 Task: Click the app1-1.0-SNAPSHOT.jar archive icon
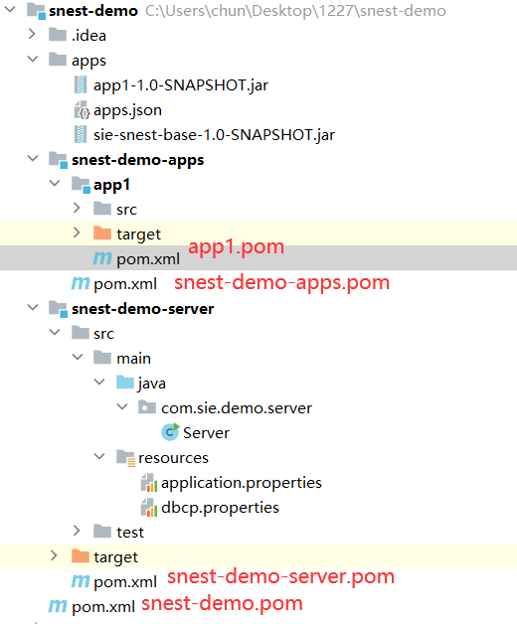tap(81, 84)
